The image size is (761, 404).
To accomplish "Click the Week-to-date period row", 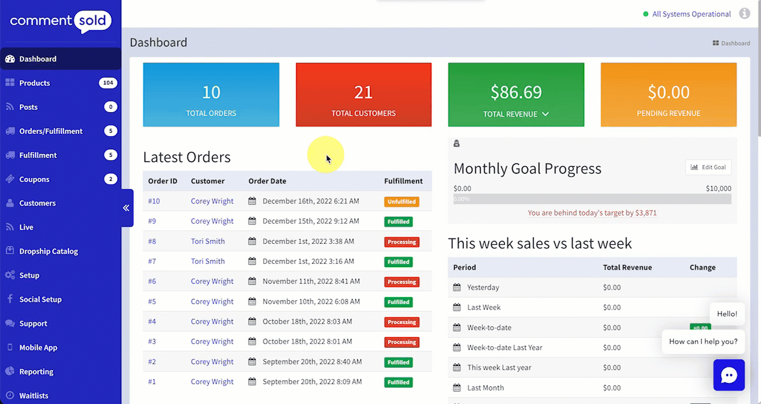I will pyautogui.click(x=592, y=328).
